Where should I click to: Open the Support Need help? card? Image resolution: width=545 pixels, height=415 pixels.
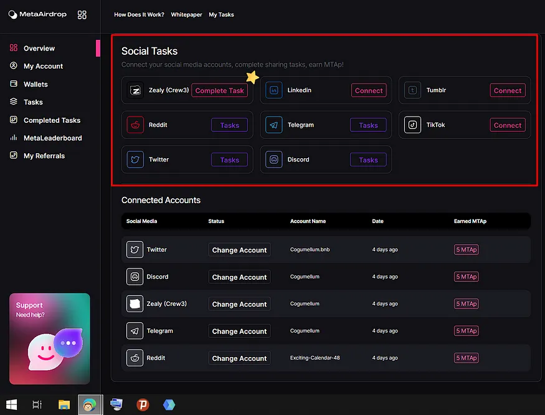pos(50,339)
